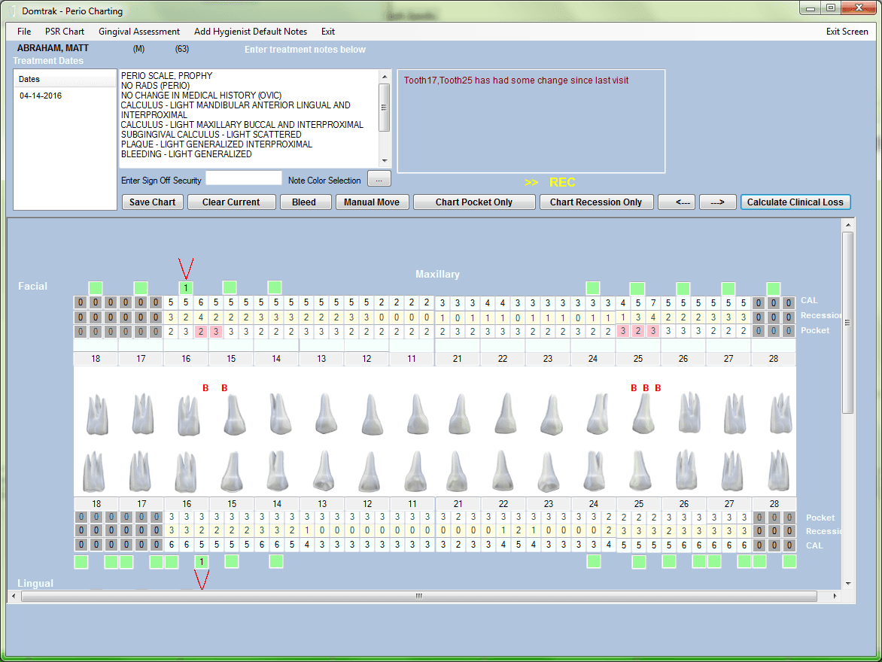Select the 04-14-2016 treatment date entry

(41, 96)
